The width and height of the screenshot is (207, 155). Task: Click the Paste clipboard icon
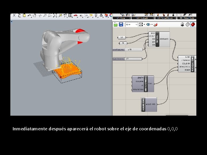(24, 15)
